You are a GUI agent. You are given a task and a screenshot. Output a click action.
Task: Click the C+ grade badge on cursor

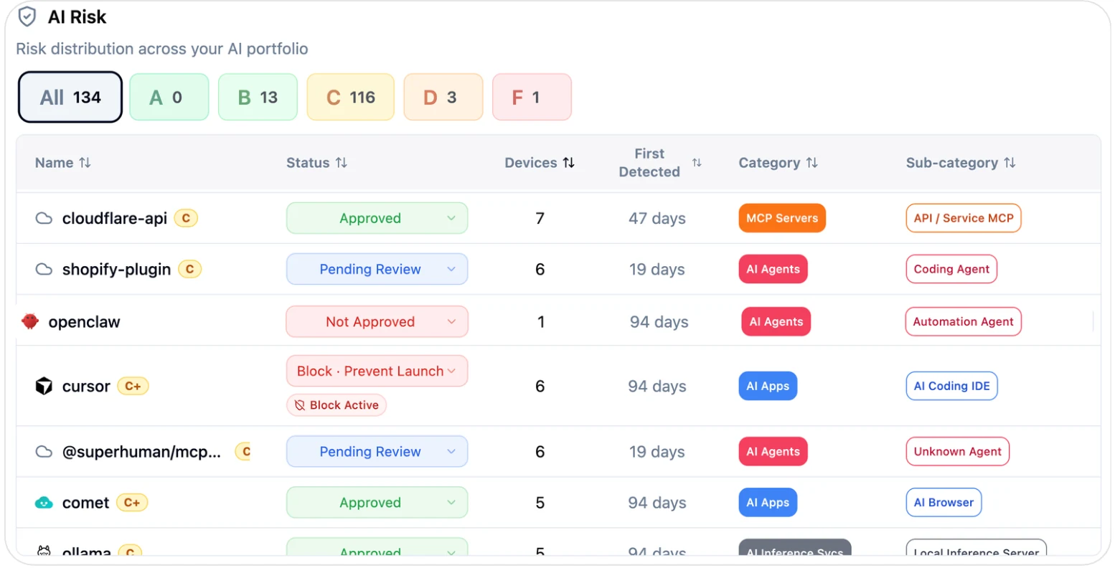(x=133, y=386)
